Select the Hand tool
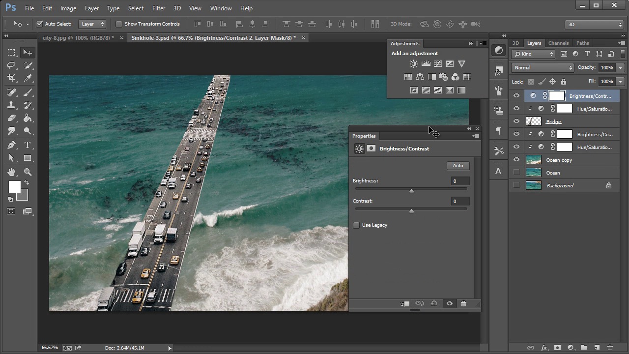 11,172
